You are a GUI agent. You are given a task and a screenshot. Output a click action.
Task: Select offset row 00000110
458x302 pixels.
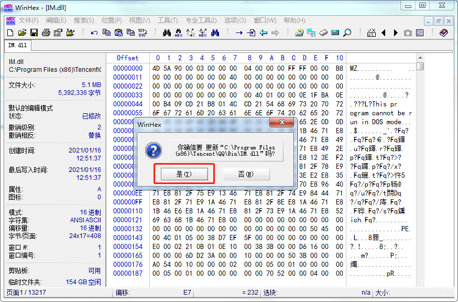pos(128,211)
